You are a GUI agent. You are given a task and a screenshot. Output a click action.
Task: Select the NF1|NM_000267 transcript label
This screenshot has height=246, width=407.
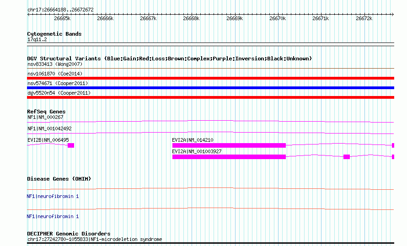[45, 118]
